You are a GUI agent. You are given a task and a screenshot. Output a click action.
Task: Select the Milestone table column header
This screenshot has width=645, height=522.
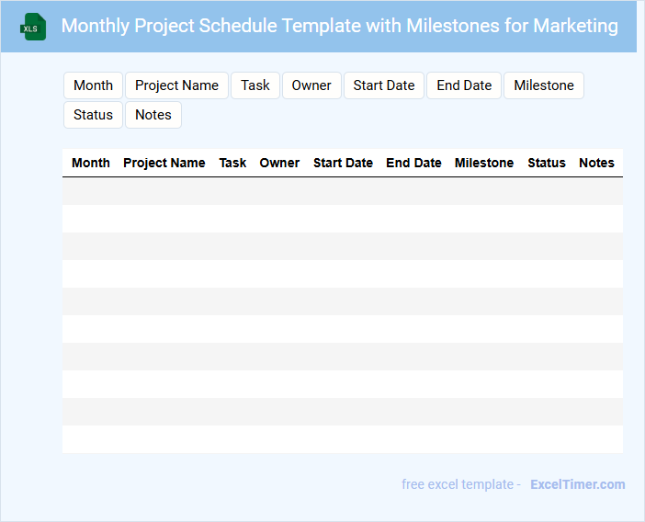[484, 163]
